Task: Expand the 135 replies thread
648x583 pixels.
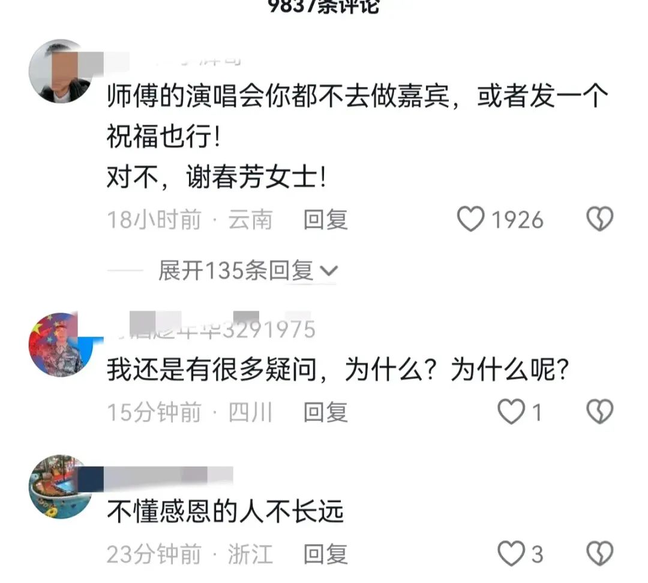Action: pyautogui.click(x=248, y=271)
